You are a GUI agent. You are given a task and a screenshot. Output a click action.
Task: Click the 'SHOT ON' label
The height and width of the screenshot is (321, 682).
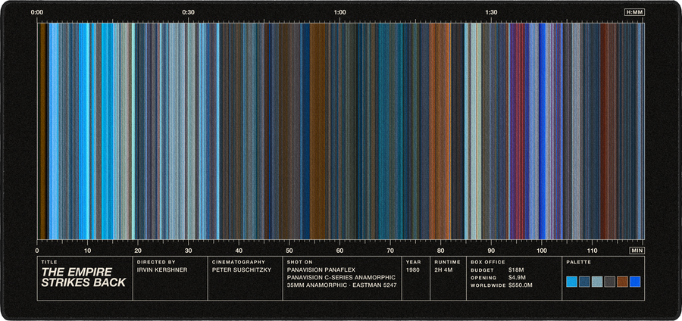pos(299,263)
